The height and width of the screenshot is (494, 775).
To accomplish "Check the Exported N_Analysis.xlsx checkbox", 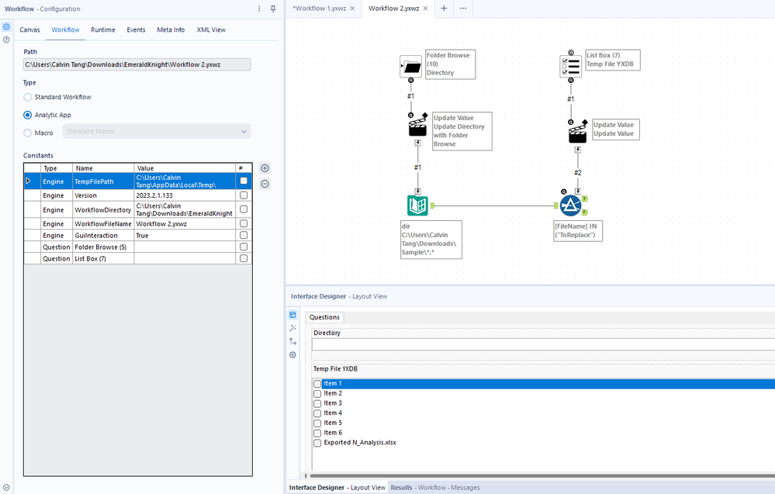I will pos(317,443).
